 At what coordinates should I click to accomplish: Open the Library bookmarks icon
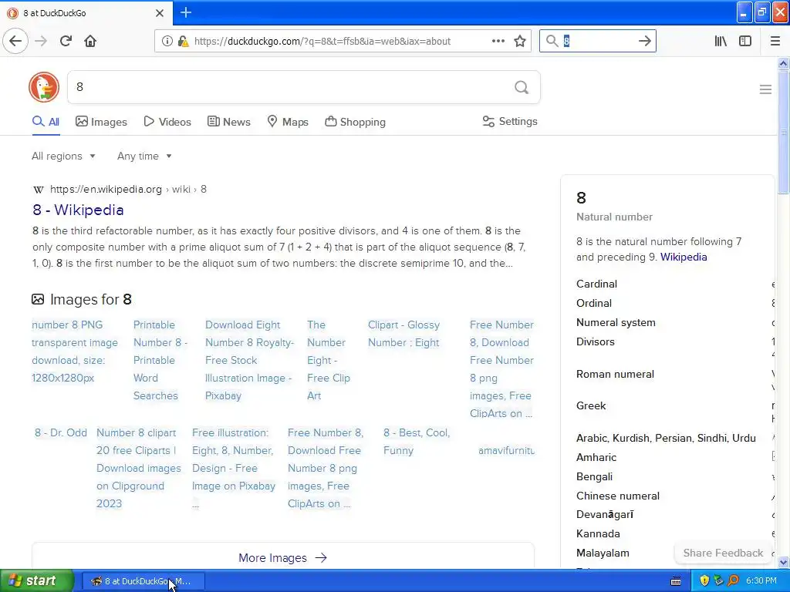721,42
